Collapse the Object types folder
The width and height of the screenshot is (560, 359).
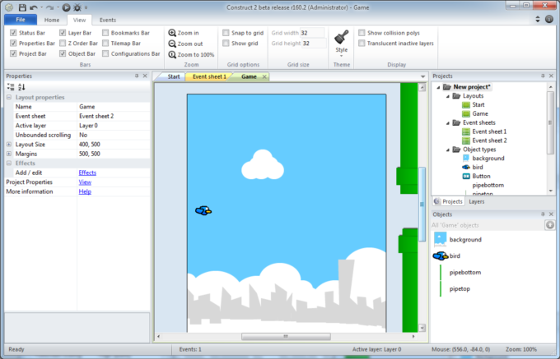coord(447,150)
